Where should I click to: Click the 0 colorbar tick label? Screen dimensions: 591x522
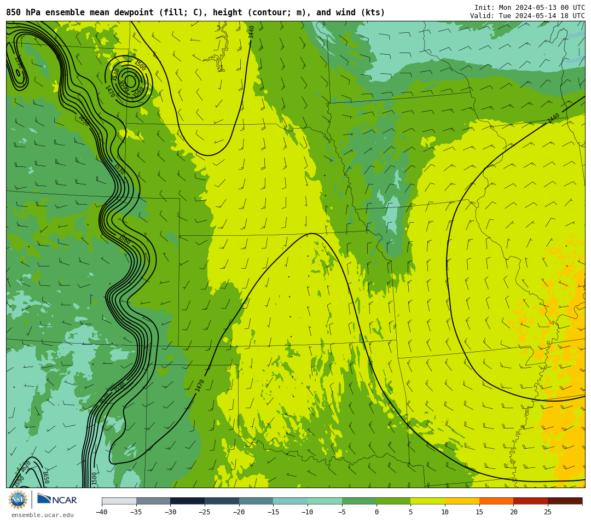point(376,512)
